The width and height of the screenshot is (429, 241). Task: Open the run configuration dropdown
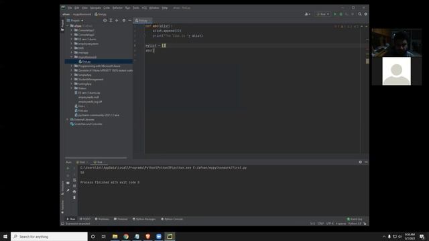click(x=323, y=14)
